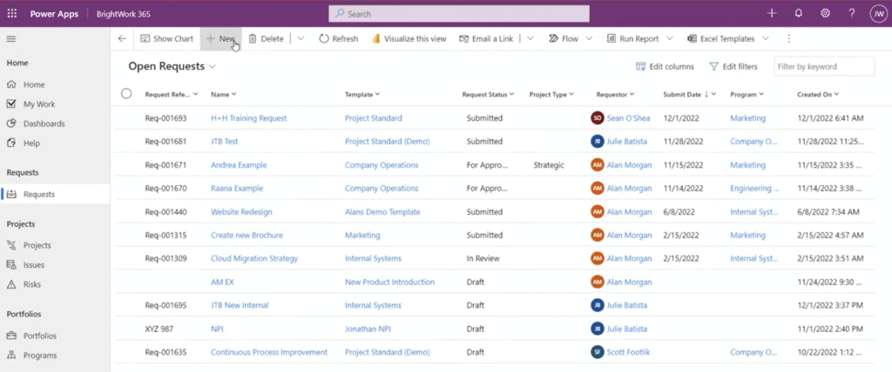Open the more commands ellipsis menu
The height and width of the screenshot is (372, 892).
click(789, 39)
